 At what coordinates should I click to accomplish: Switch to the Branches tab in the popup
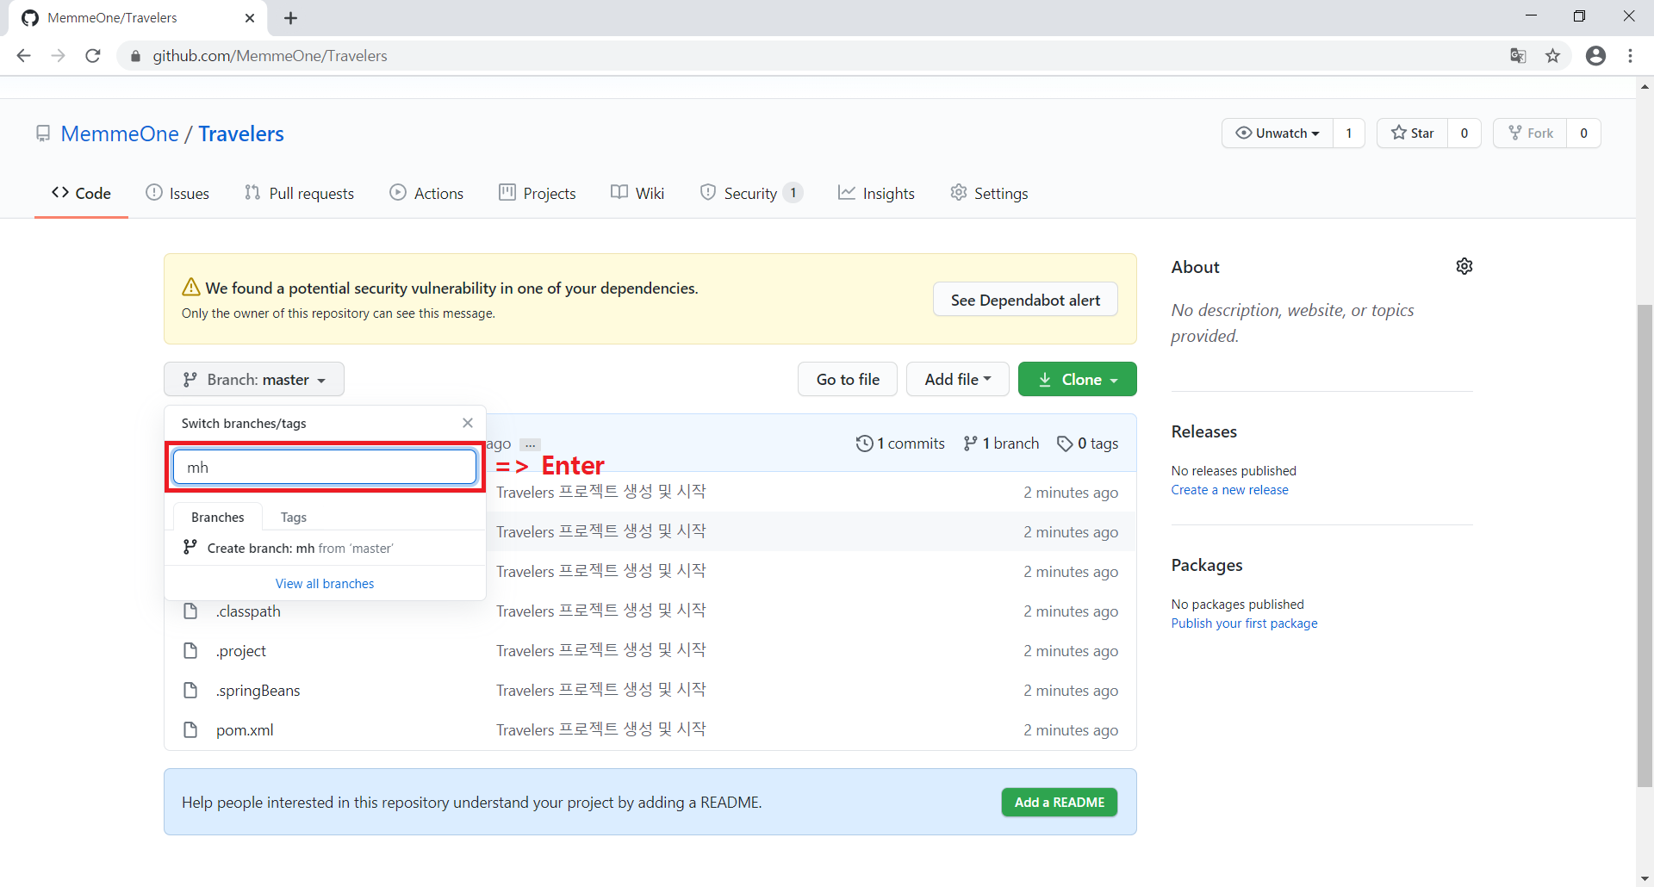click(x=218, y=517)
